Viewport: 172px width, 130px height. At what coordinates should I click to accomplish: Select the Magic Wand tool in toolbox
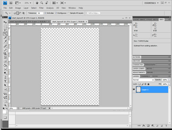pos(5,34)
